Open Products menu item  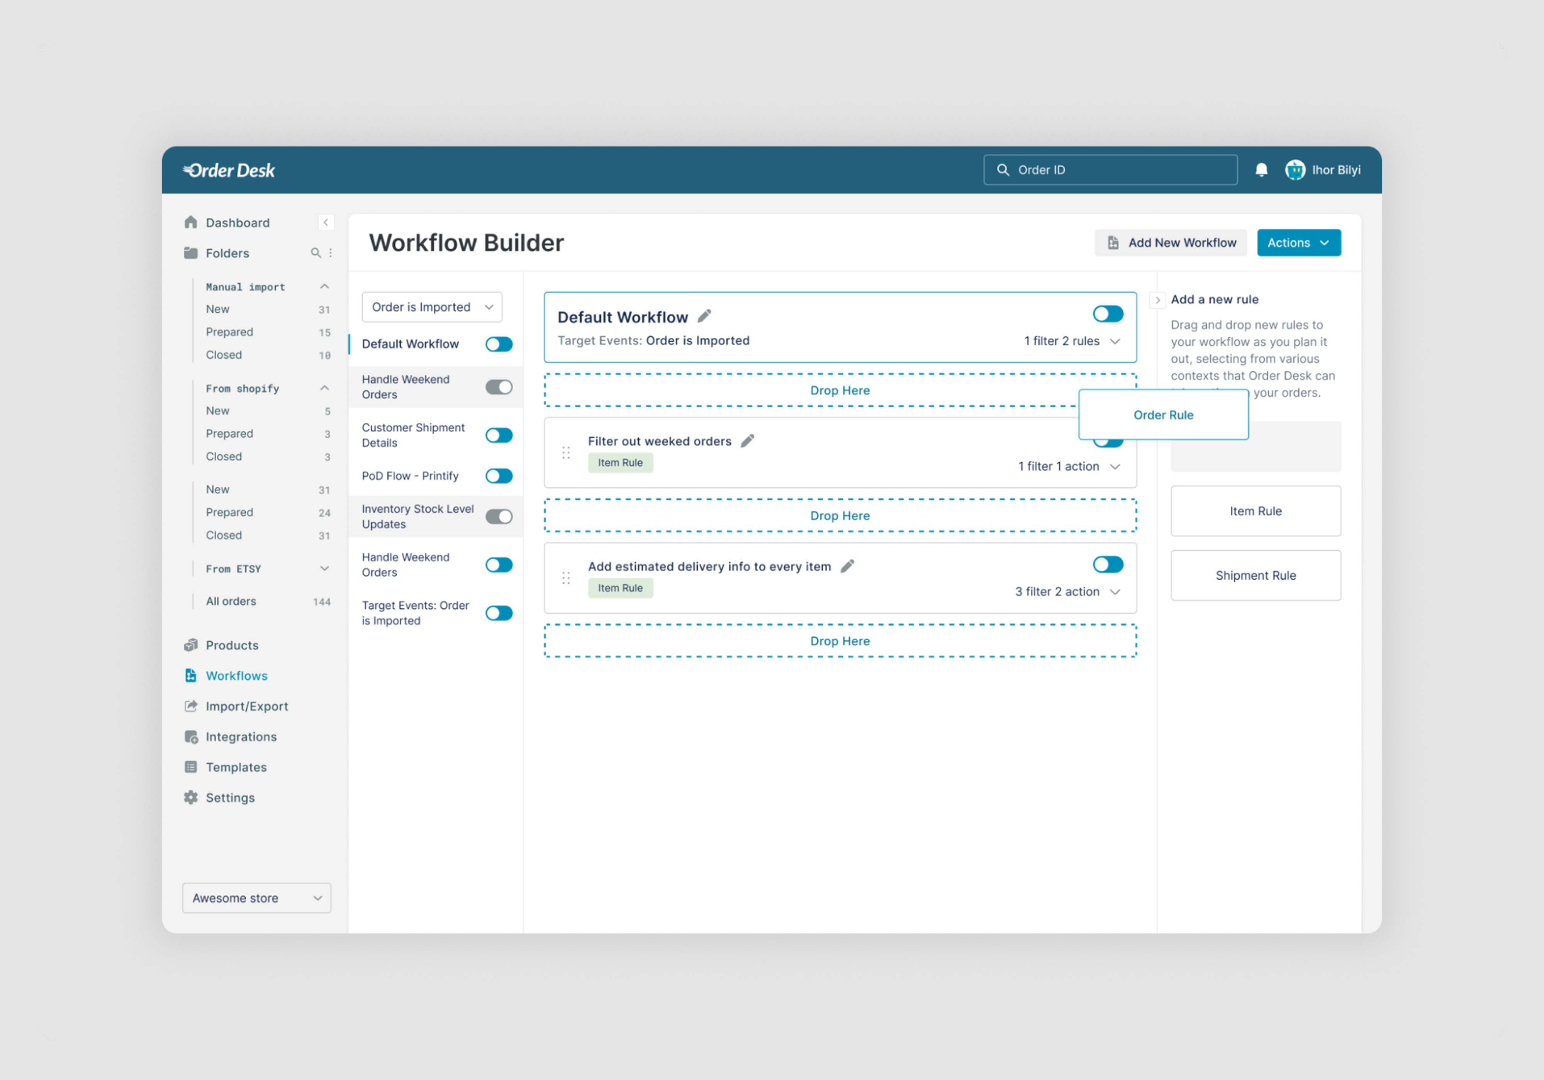(x=232, y=645)
